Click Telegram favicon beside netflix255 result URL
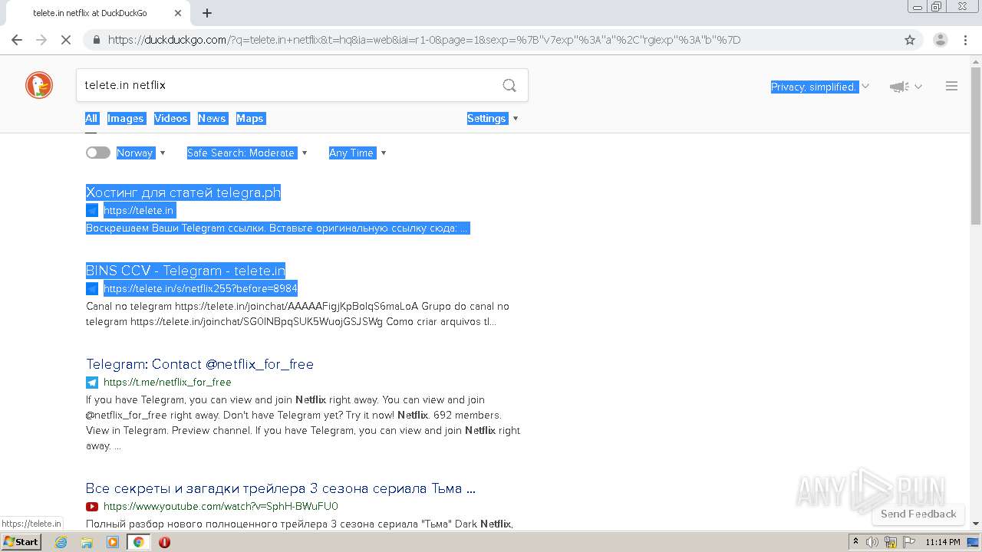982x552 pixels. [92, 289]
